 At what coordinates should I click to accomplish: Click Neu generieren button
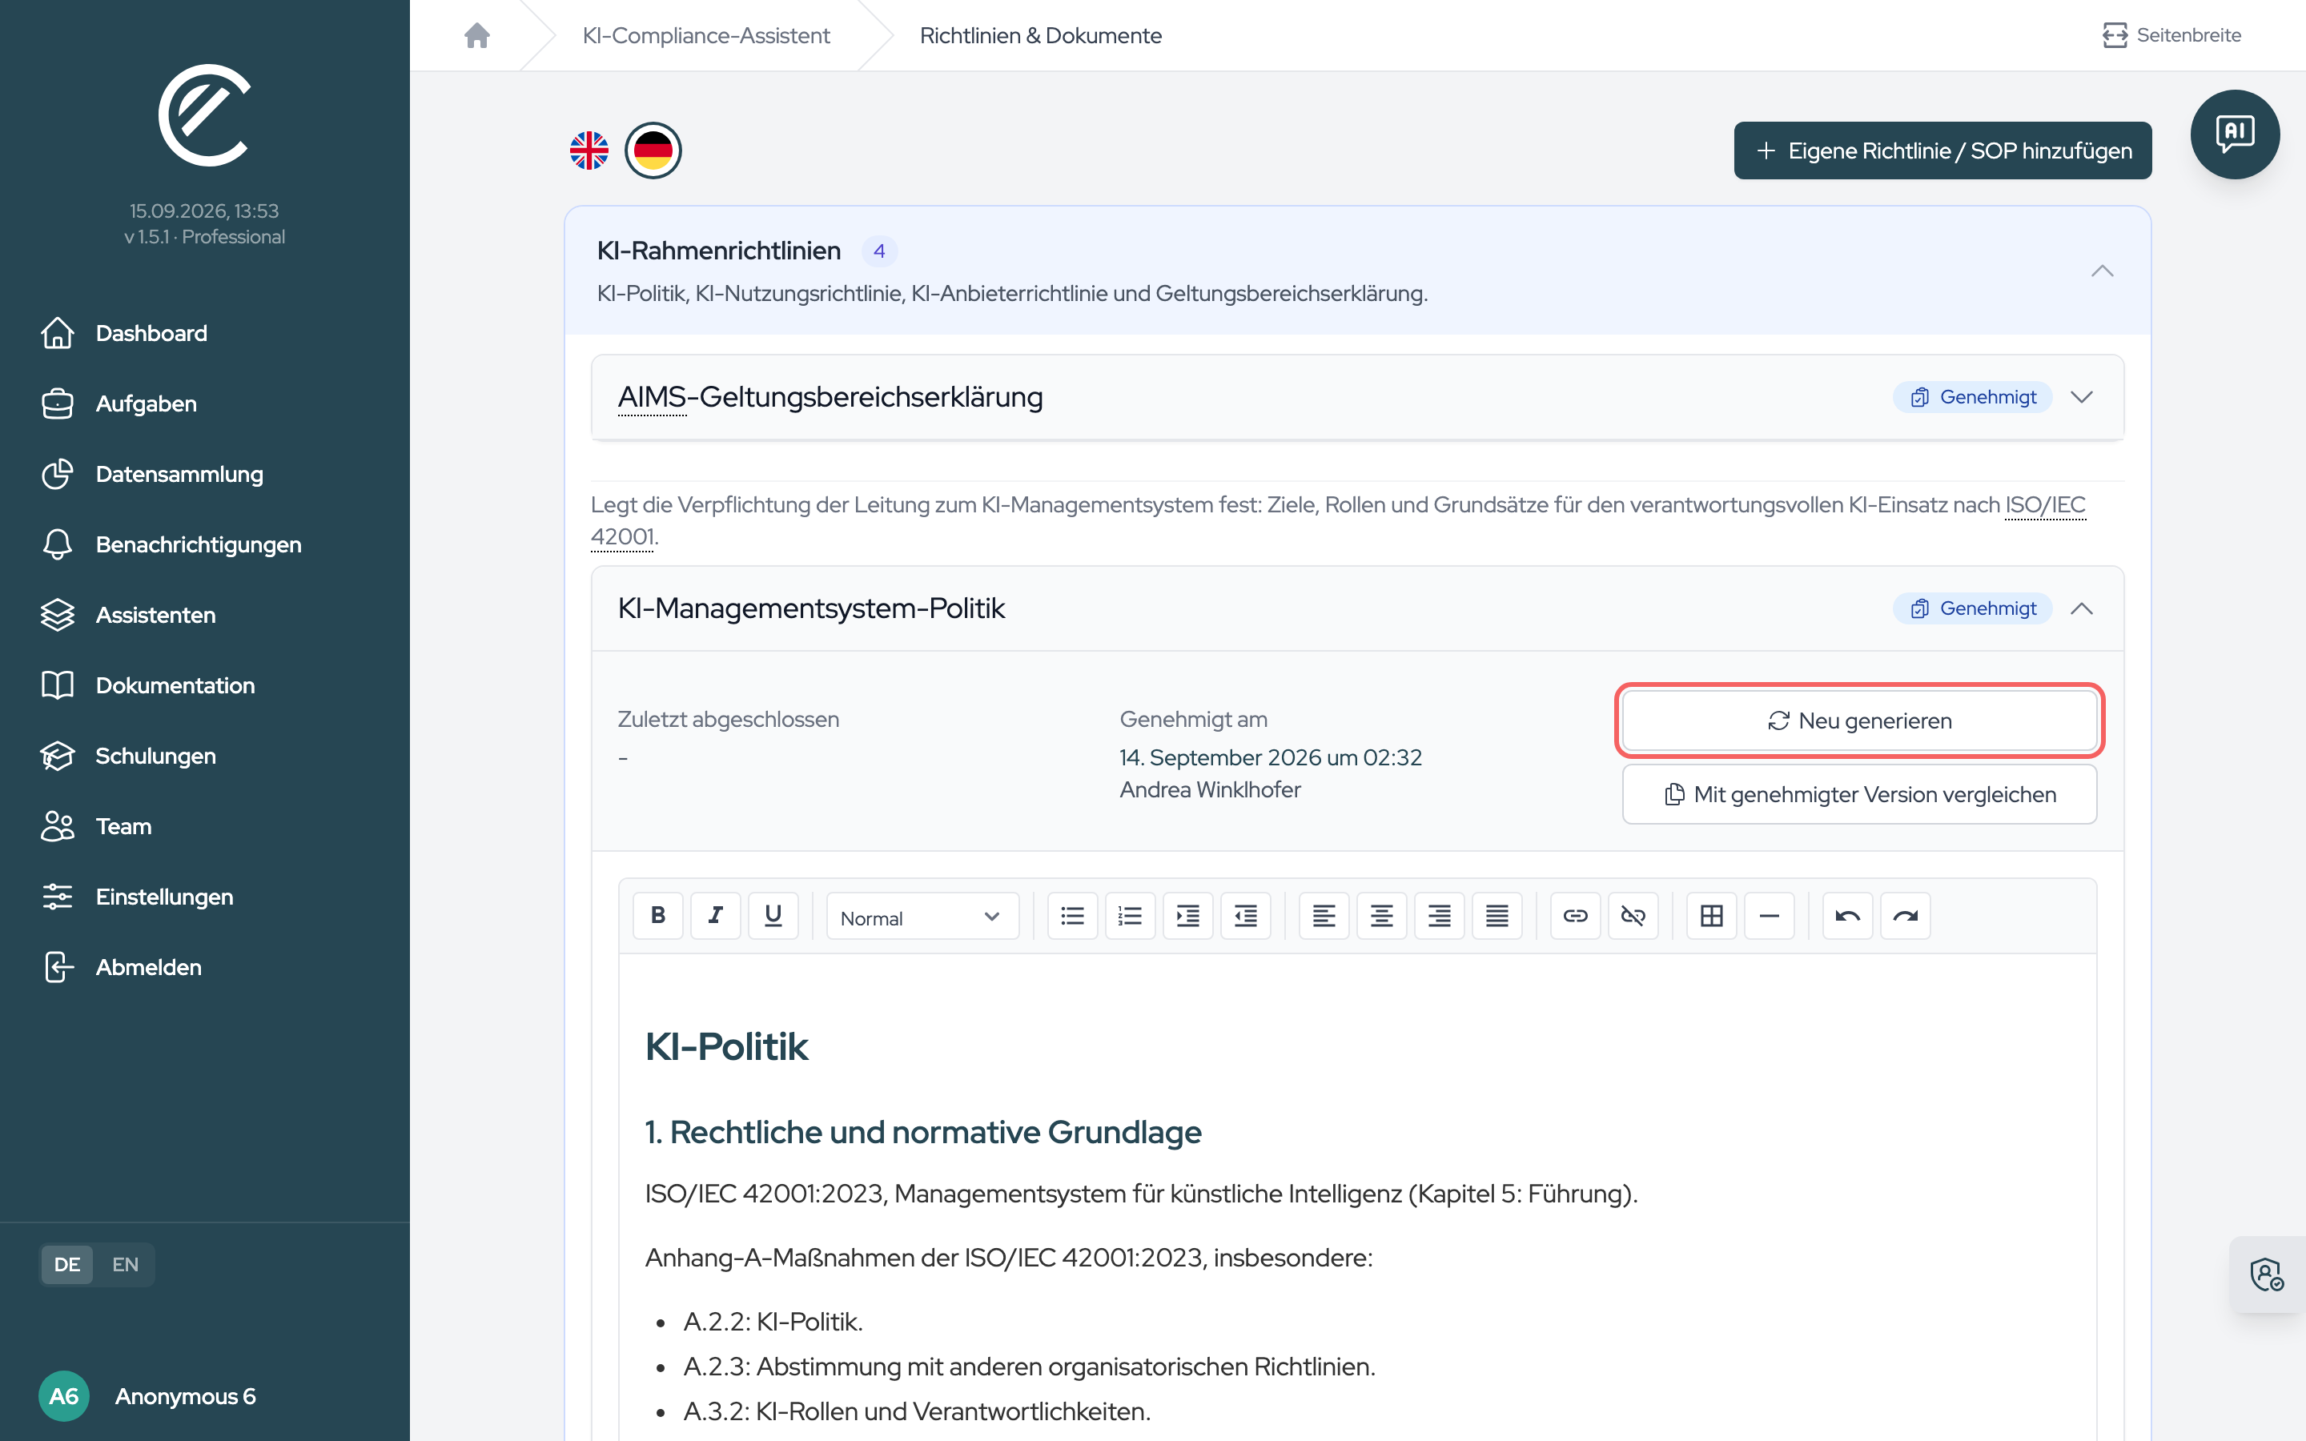point(1859,720)
